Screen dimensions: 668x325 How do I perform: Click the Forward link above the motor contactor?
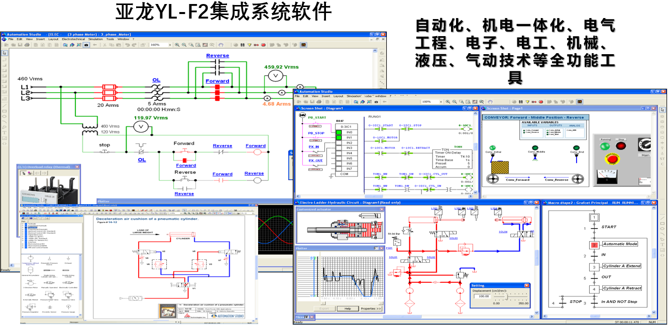pos(217,81)
